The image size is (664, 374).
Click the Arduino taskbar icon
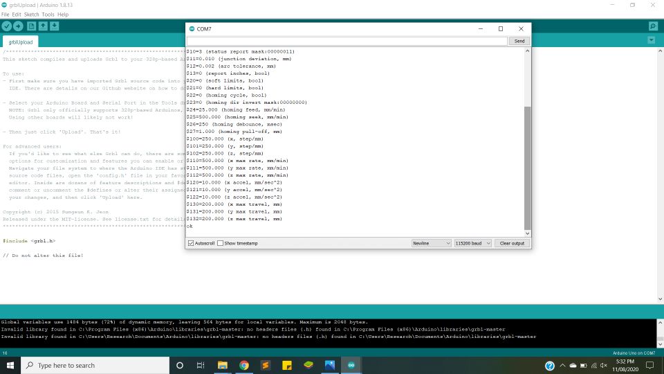pos(351,365)
